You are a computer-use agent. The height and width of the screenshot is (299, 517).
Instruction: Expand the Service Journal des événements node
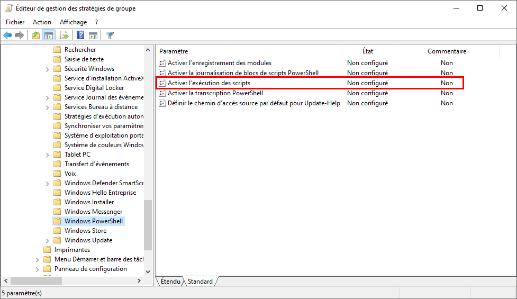pyautogui.click(x=47, y=98)
